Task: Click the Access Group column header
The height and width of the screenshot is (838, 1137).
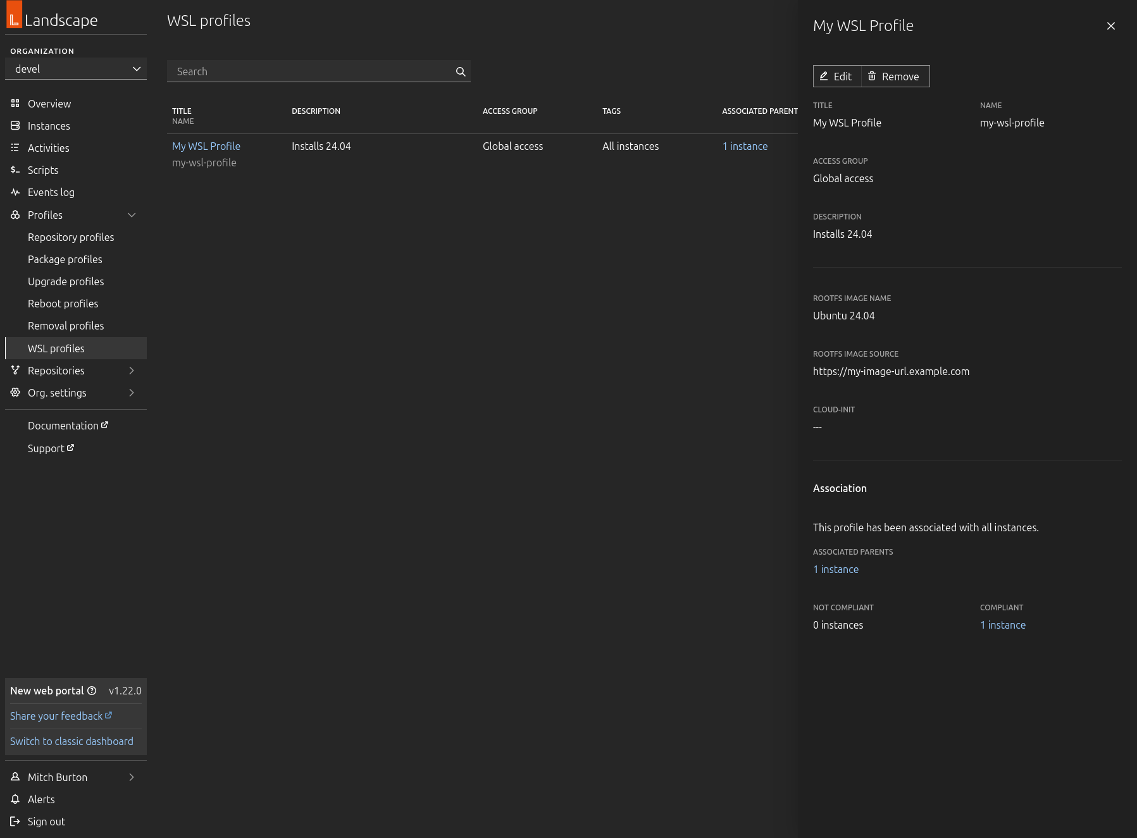Action: coord(510,111)
